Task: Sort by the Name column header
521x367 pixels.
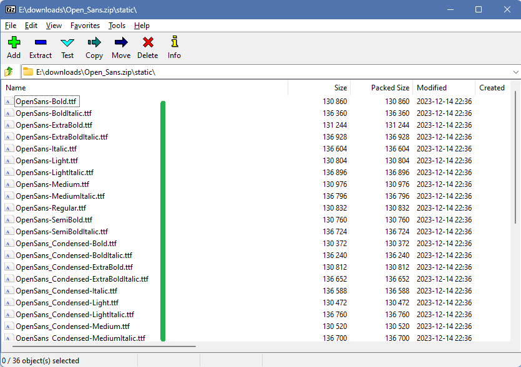Action: [x=145, y=88]
